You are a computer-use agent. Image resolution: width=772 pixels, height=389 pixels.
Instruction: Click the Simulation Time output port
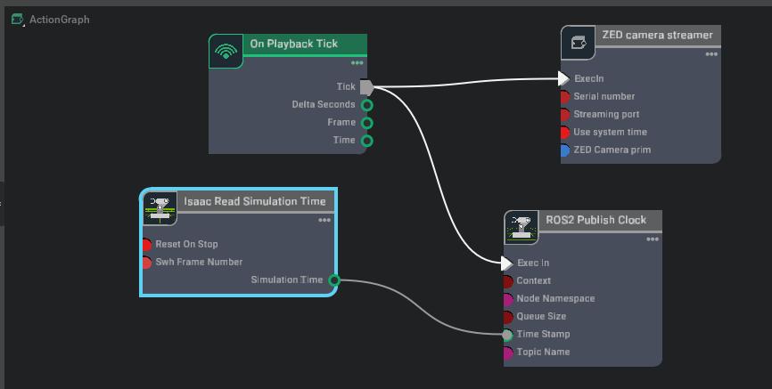click(333, 280)
